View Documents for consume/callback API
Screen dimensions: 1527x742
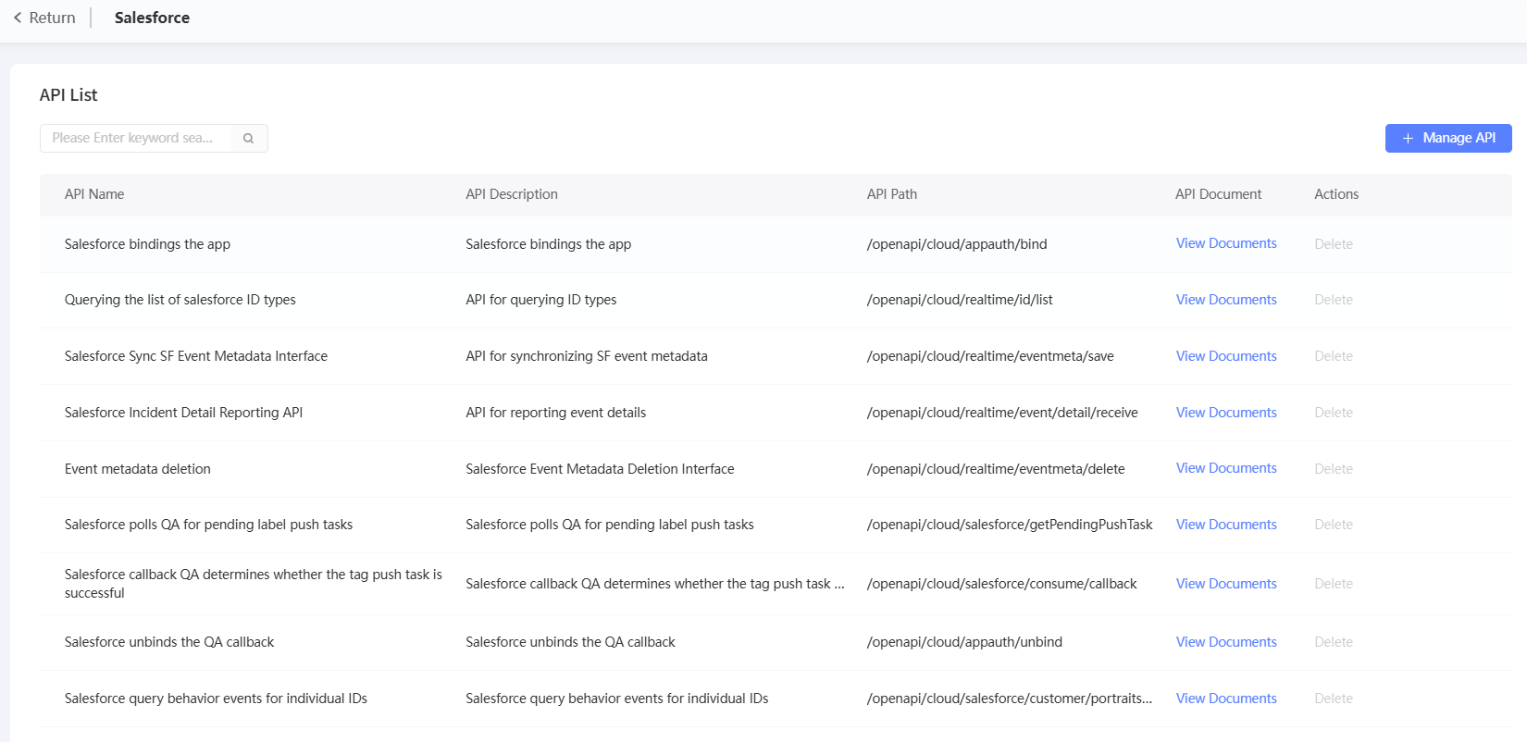coord(1226,584)
